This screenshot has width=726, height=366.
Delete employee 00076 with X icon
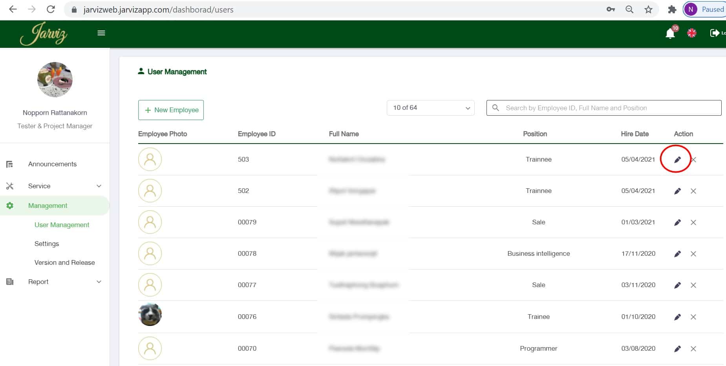click(x=693, y=317)
